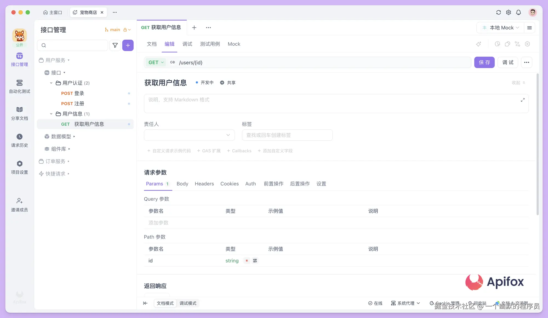
Task: Open the 修改历史 clock icon above the editor
Action: (498, 44)
